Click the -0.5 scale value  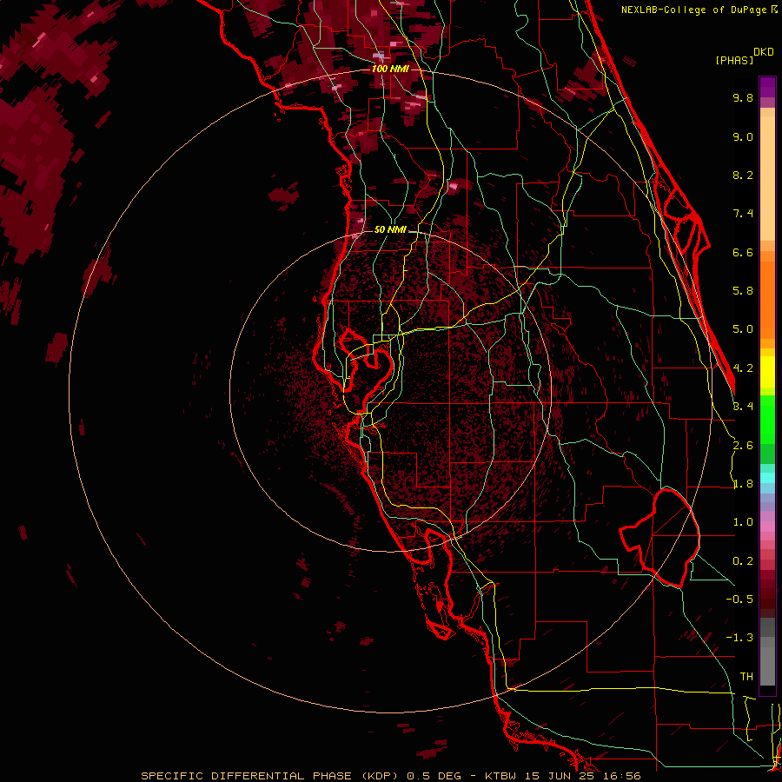(739, 600)
